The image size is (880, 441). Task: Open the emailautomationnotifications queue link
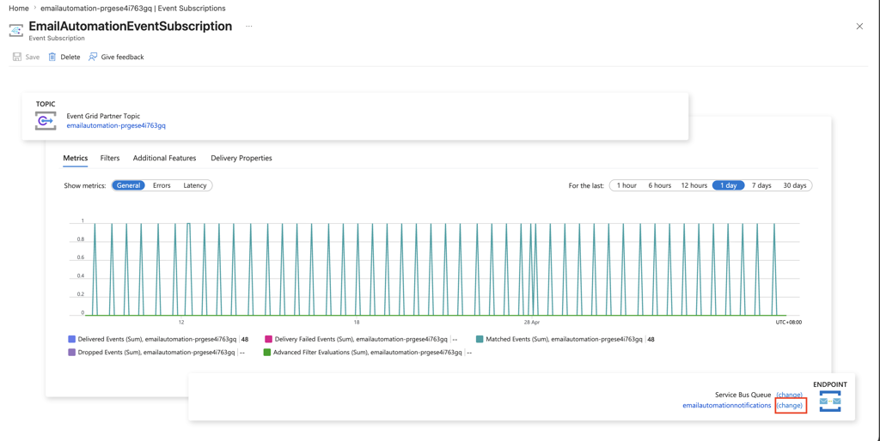727,405
